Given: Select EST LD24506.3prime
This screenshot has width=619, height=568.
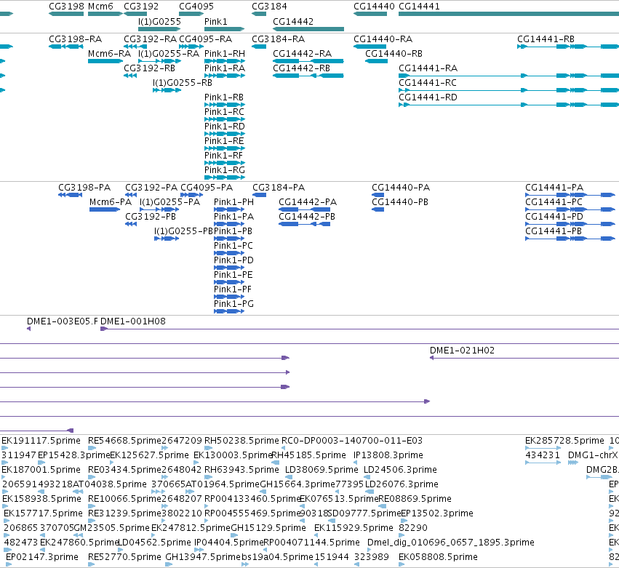Looking at the screenshot, I should pyautogui.click(x=400, y=470).
